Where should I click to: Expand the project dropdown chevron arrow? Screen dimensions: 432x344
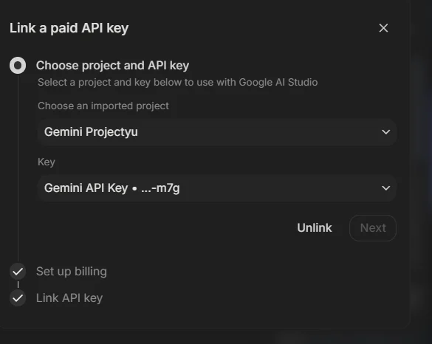385,132
